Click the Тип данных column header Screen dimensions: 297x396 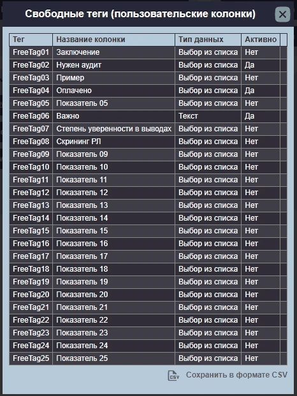[208, 40]
